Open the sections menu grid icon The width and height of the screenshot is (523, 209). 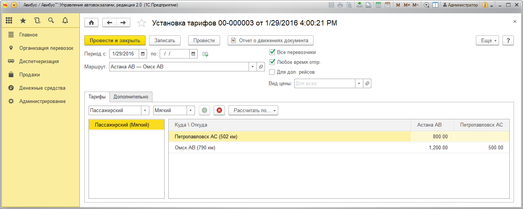[9, 21]
